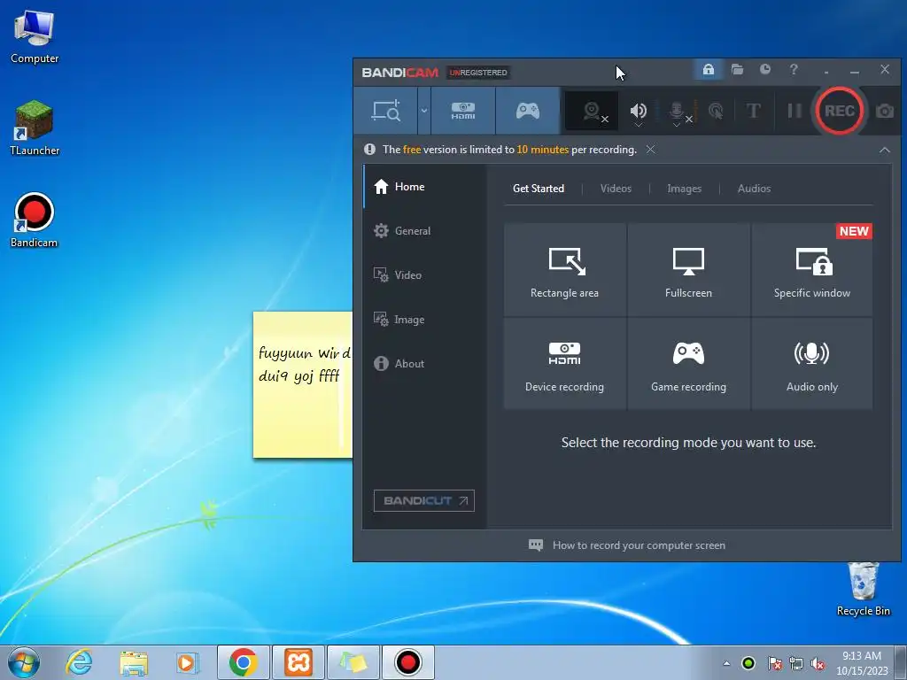Viewport: 907px width, 680px height.
Task: Dismiss the free version limit notice
Action: (651, 149)
